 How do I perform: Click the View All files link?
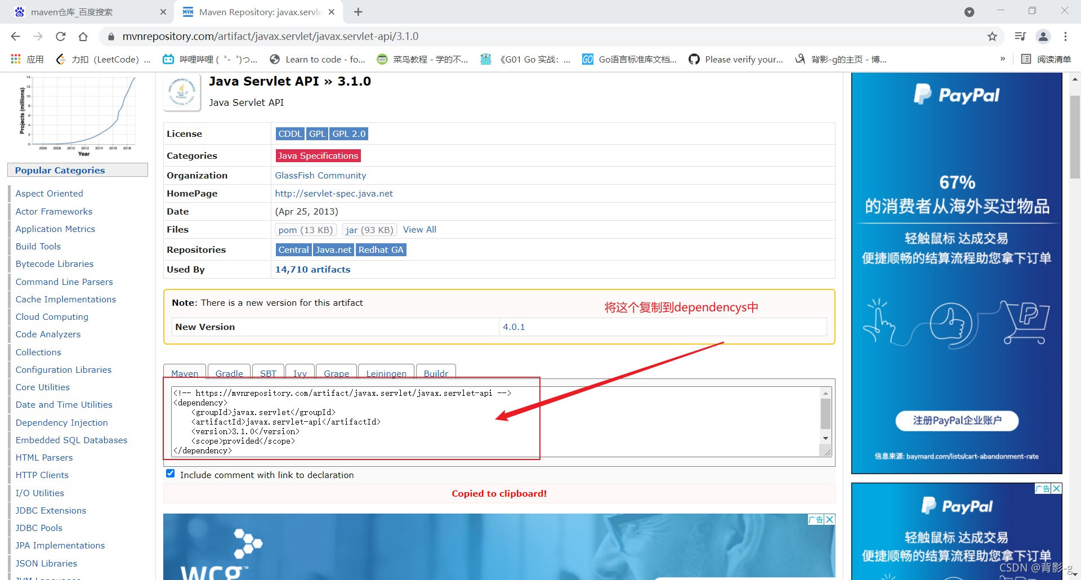tap(419, 230)
